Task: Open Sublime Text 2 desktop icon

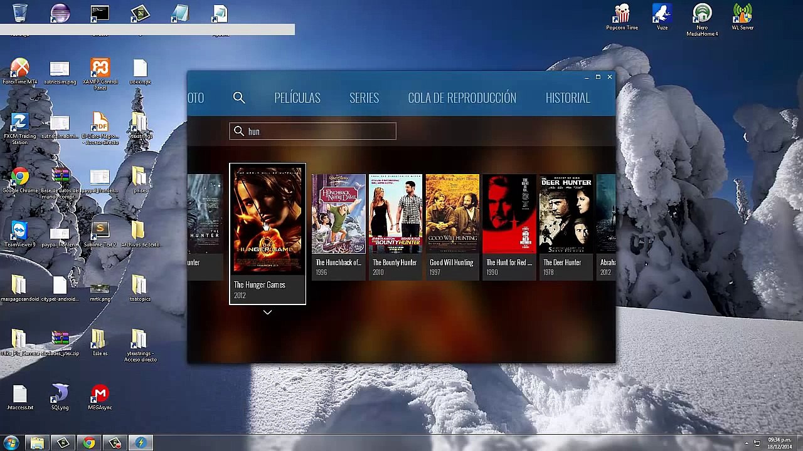Action: tap(100, 235)
